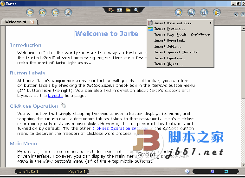Click the 'Welcome to Jarte' heading text
The width and height of the screenshot is (245, 178).
pos(107,34)
